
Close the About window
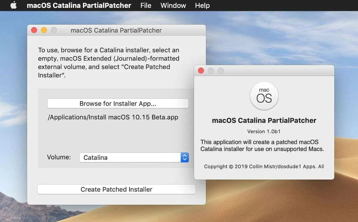pos(201,70)
